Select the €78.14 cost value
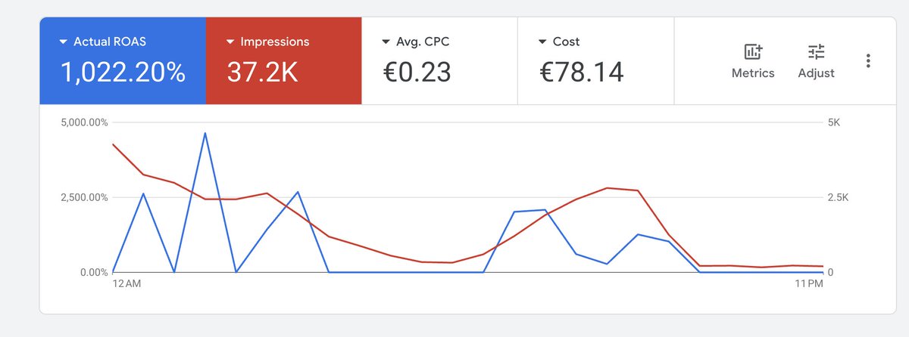 [582, 72]
